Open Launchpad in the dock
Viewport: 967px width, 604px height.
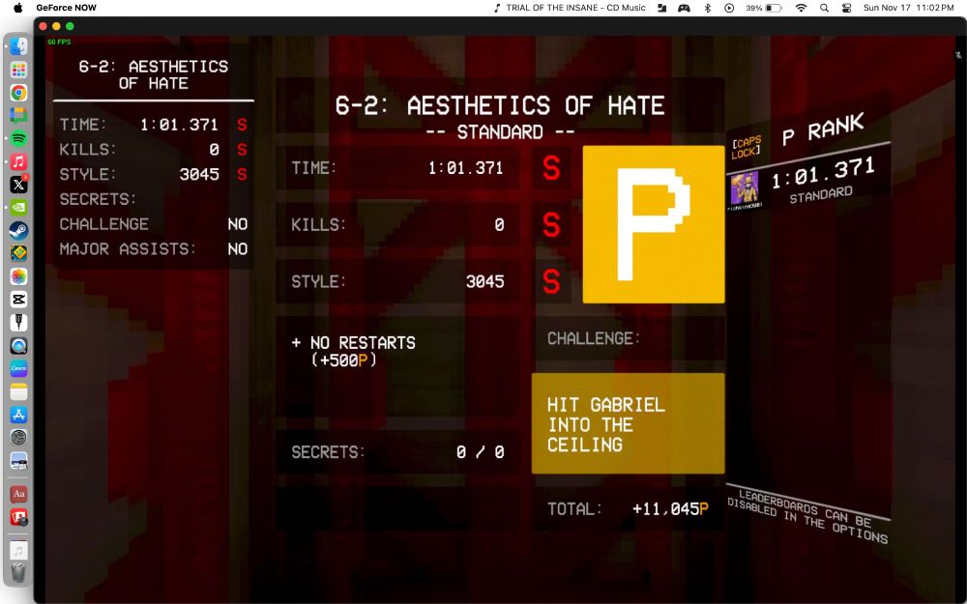[18, 69]
